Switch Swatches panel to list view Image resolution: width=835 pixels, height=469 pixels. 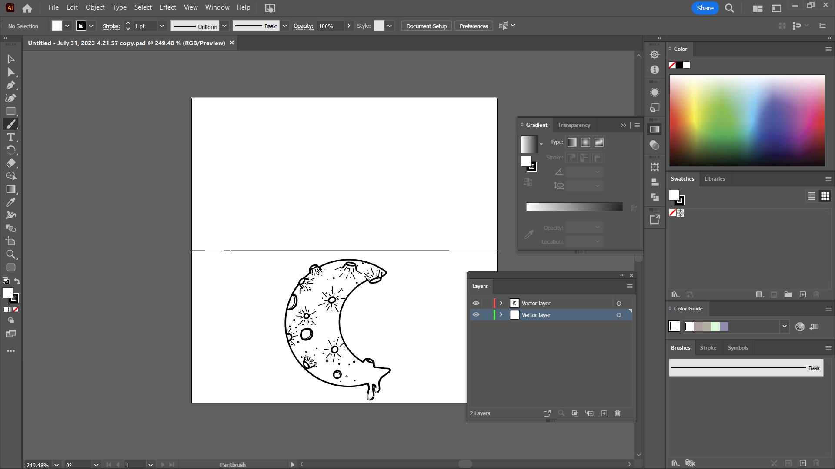(x=812, y=196)
